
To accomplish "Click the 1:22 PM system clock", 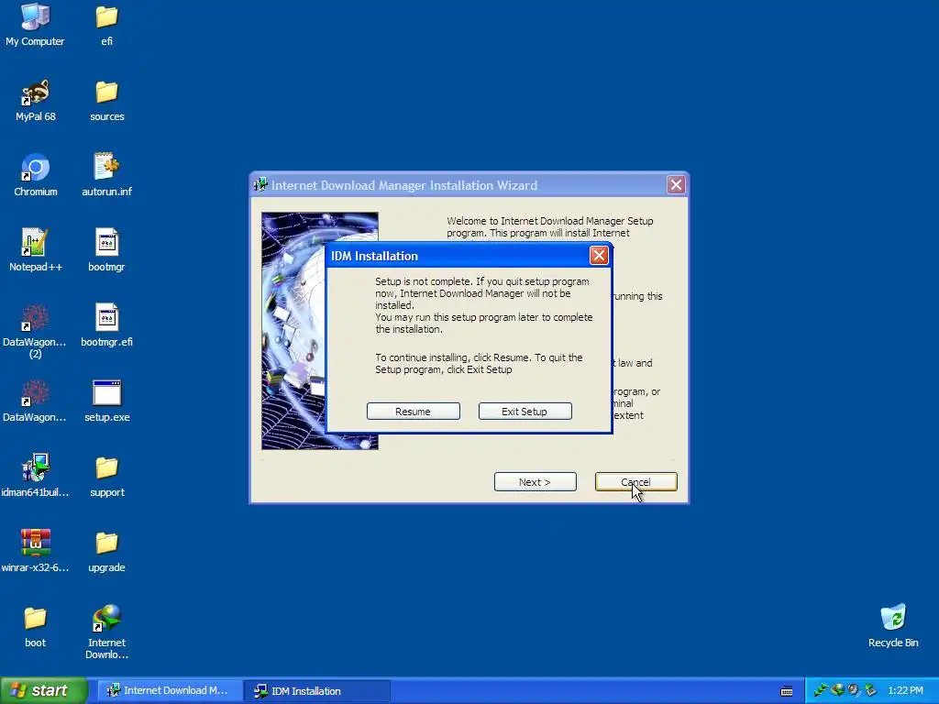I will 905,690.
